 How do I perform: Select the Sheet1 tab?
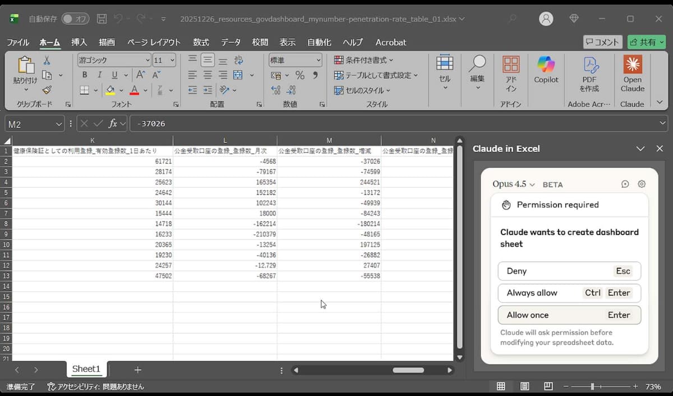[86, 369]
